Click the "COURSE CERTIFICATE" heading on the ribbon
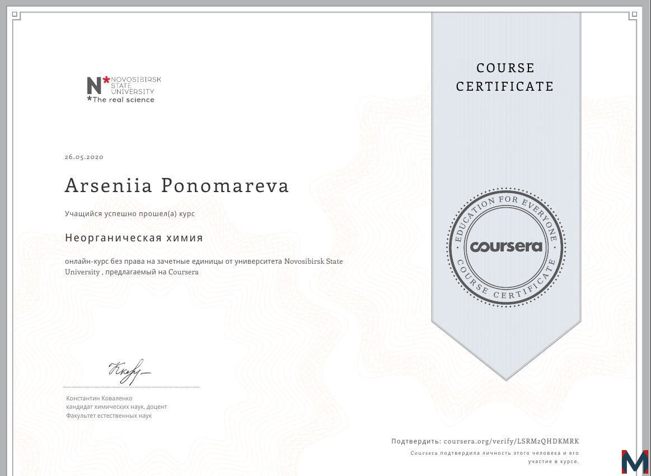 pos(505,77)
